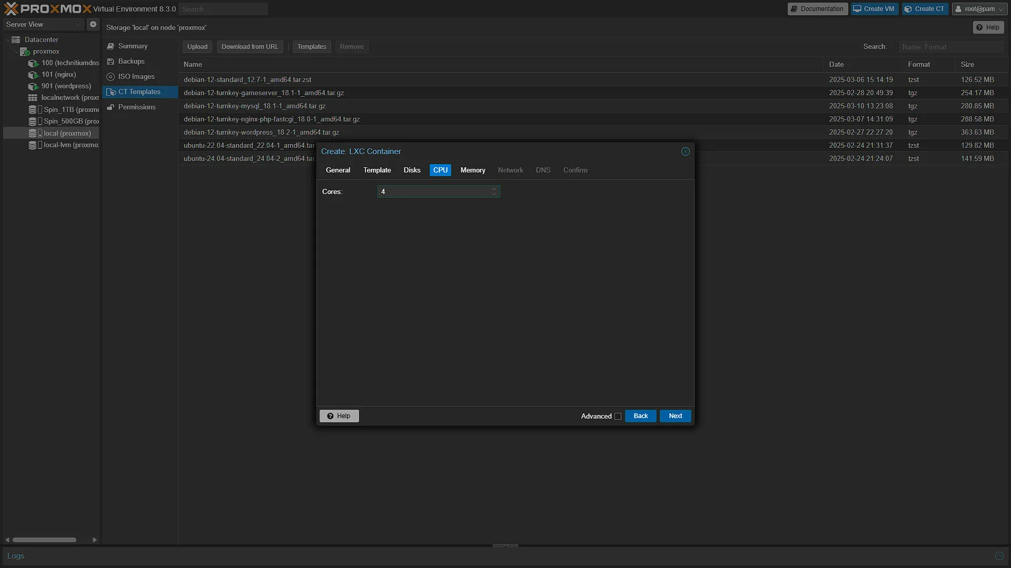This screenshot has height=568, width=1011.
Task: Click the top-right Help question icon
Action: 979,27
